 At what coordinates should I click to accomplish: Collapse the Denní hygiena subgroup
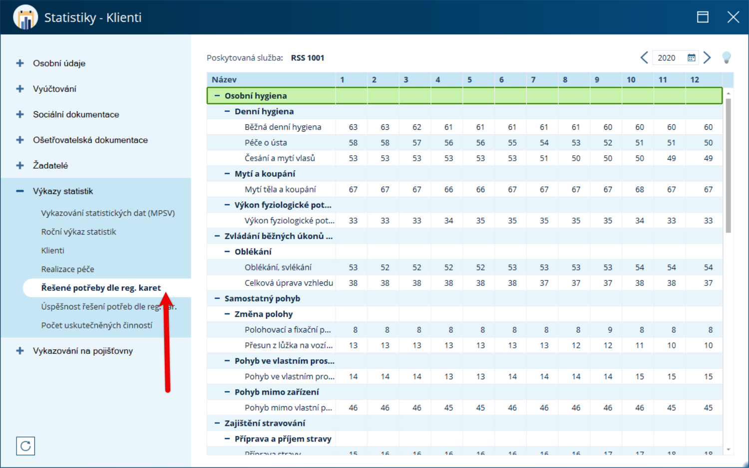pyautogui.click(x=227, y=111)
